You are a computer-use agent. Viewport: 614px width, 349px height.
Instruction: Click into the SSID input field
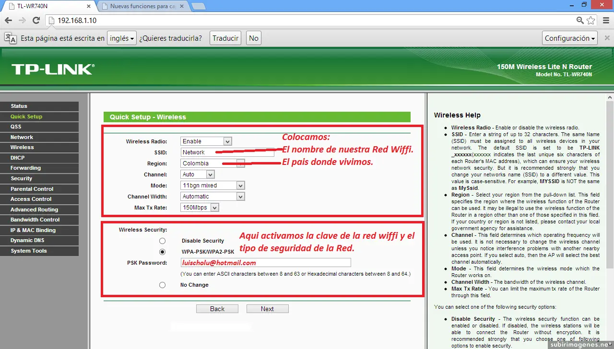click(228, 152)
